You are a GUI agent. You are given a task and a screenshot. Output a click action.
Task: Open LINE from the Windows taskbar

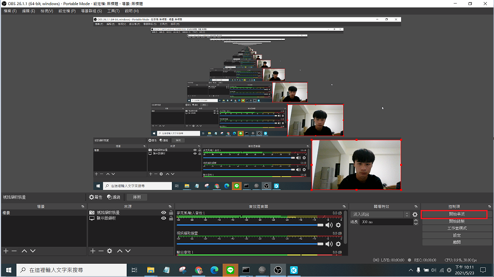tap(230, 270)
